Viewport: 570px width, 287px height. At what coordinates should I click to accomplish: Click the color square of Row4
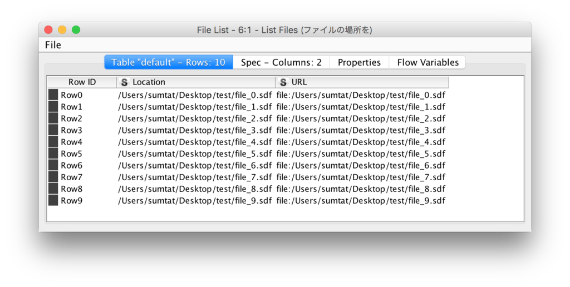click(x=53, y=142)
